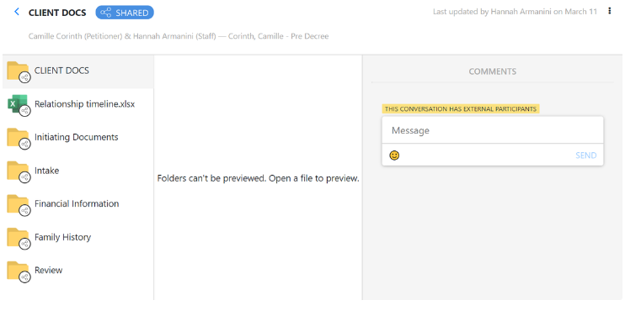Click 'Last updated by Hannah Armanini' text

(x=515, y=12)
